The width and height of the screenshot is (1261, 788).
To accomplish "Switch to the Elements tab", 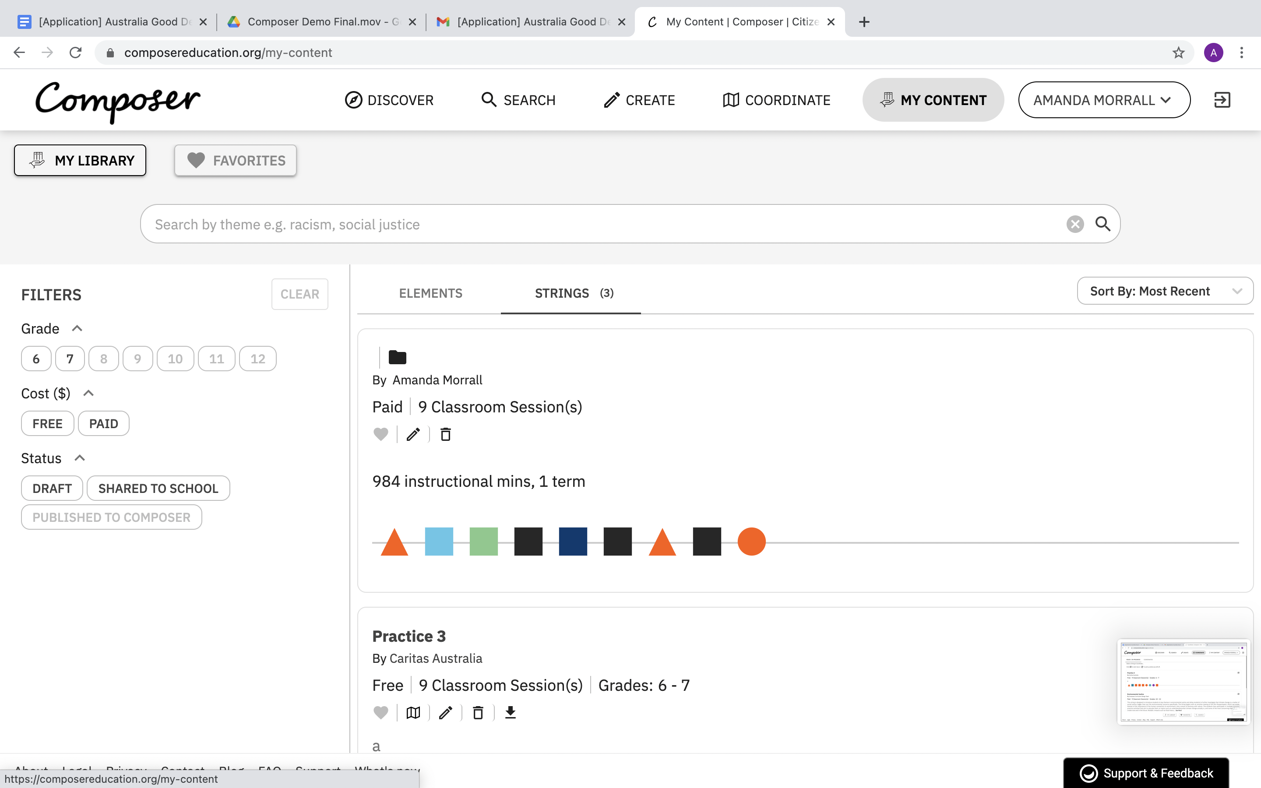I will (430, 293).
